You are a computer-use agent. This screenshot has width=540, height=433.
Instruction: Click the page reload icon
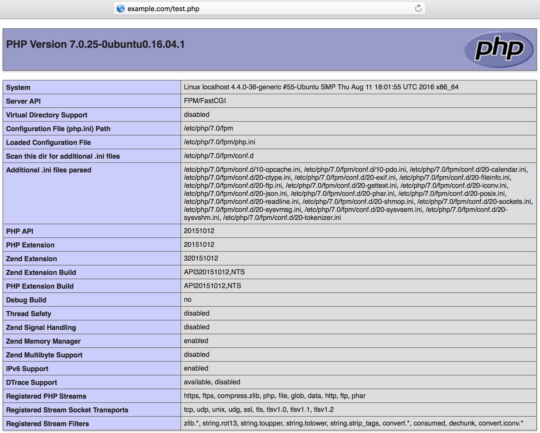click(x=419, y=8)
